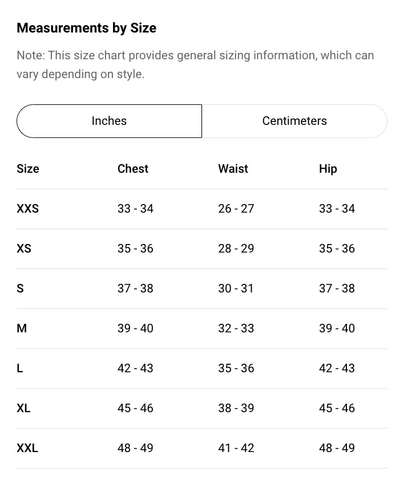
Task: Click the Chest column header
Action: tap(133, 169)
